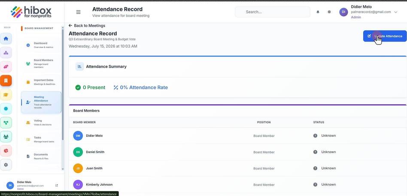Open the red pie chart sidebar icon
Viewport: 407px width, 196px height.
coord(6,151)
